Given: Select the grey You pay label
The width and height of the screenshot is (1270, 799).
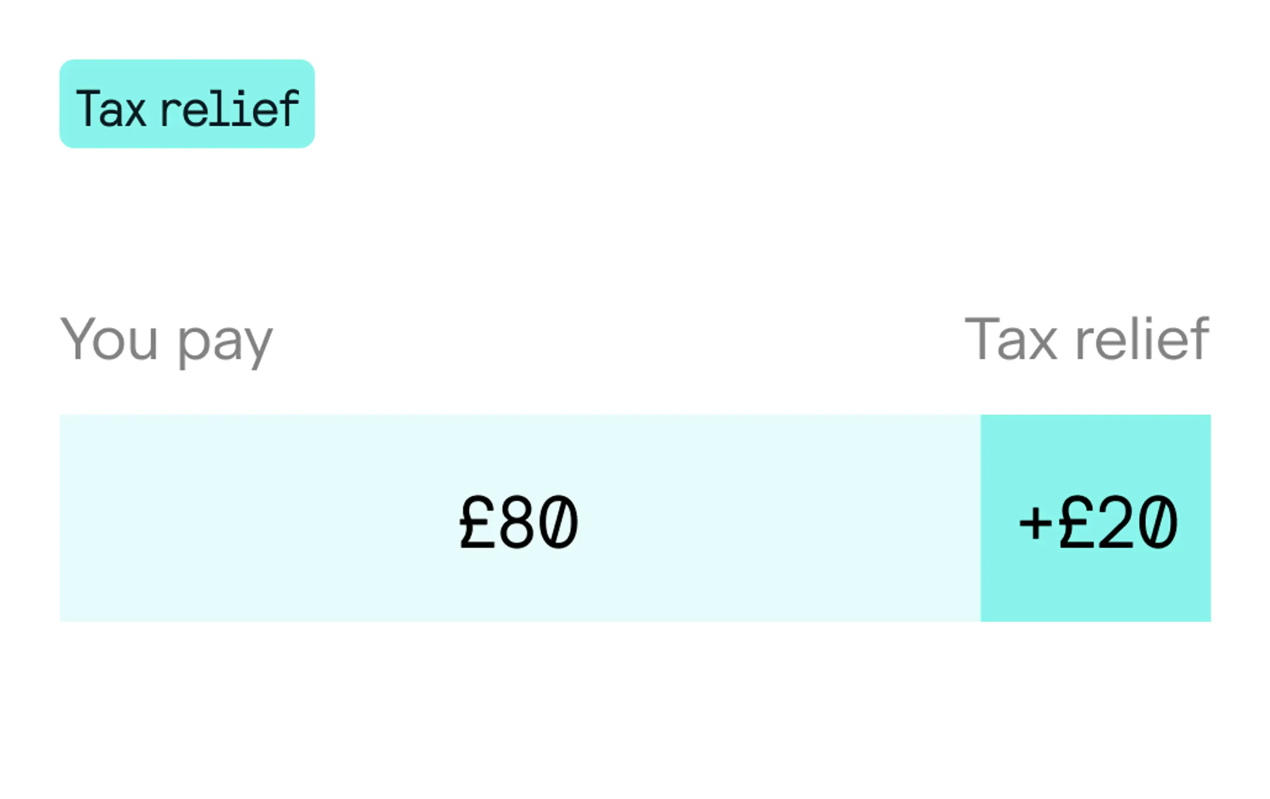Looking at the screenshot, I should click(167, 342).
